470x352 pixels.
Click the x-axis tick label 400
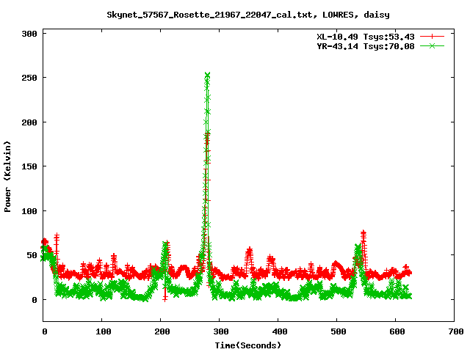pos(280,331)
